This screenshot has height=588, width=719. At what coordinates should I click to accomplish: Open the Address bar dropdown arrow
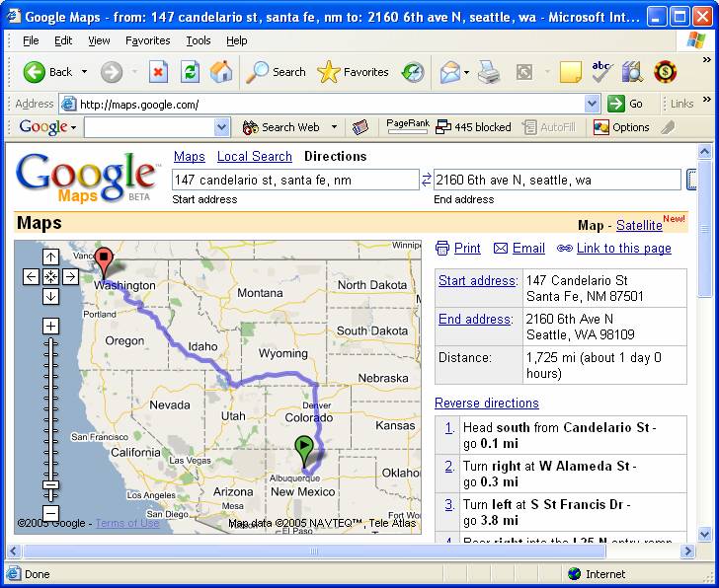tap(592, 104)
